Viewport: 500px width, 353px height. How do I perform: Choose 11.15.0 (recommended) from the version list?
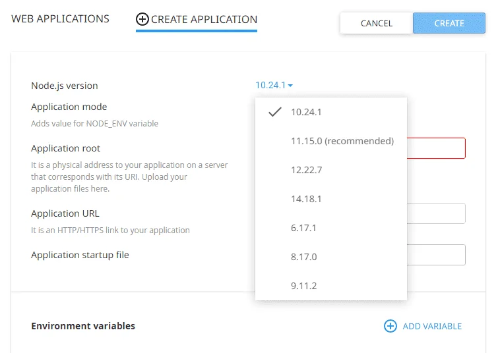(331, 141)
